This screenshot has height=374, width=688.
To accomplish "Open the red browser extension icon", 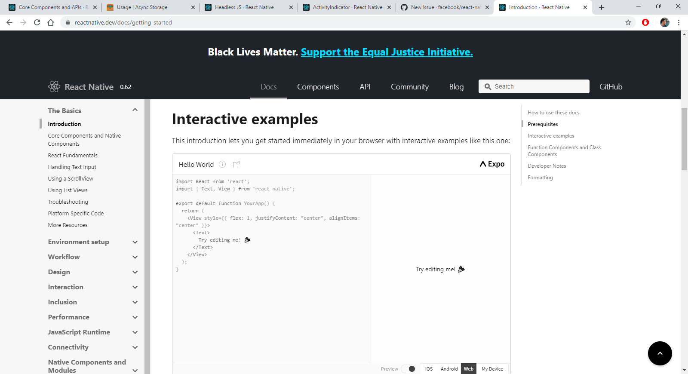I will [x=645, y=22].
